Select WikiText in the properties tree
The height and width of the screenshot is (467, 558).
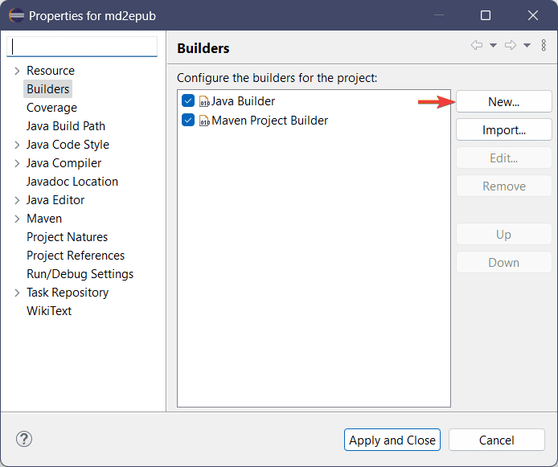pos(49,311)
